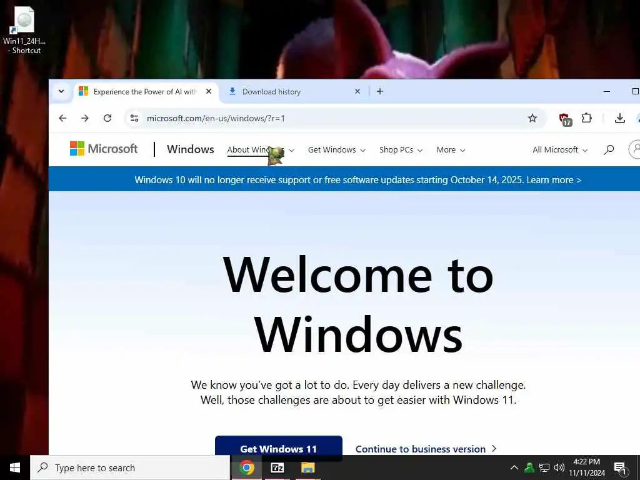This screenshot has width=640, height=480.
Task: Click Chrome icon in taskbar
Action: [247, 467]
